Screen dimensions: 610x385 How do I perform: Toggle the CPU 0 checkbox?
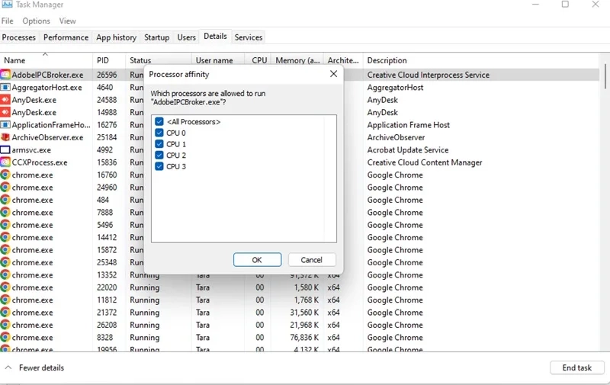[x=159, y=133]
